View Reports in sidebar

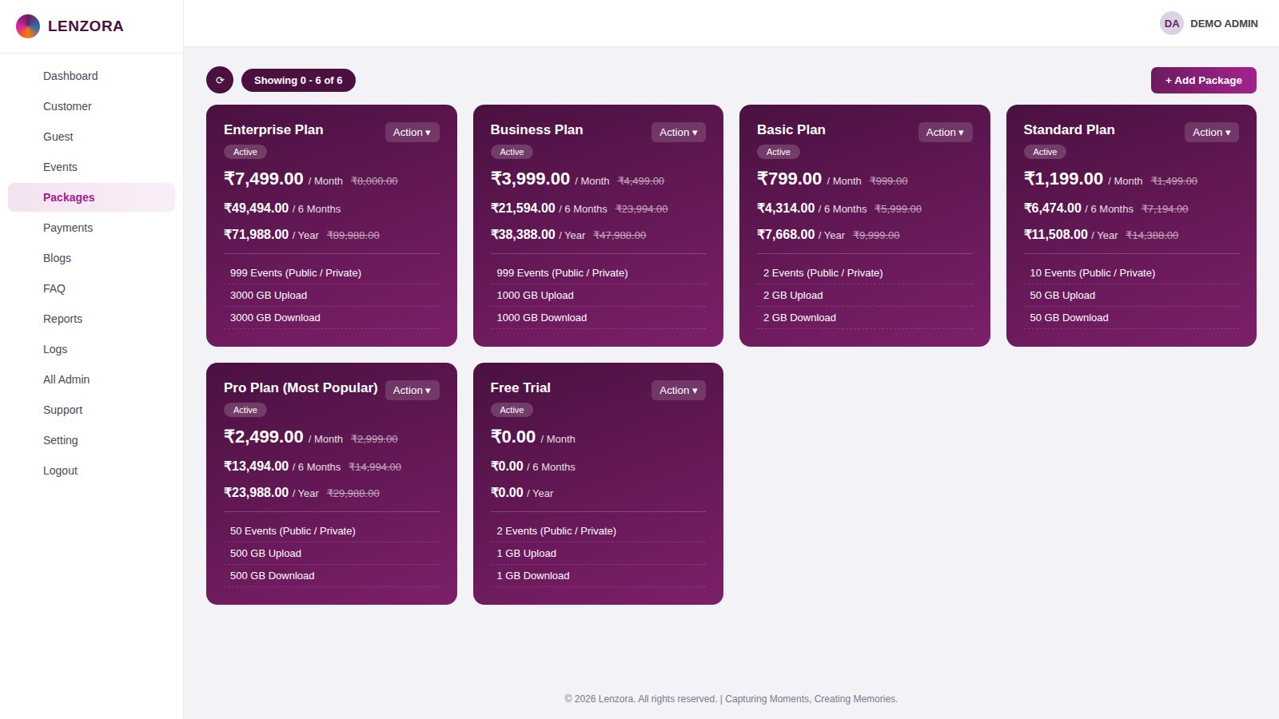(x=91, y=319)
